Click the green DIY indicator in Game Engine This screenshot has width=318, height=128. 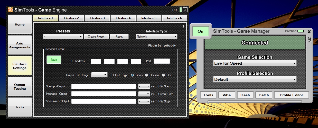[181, 10]
